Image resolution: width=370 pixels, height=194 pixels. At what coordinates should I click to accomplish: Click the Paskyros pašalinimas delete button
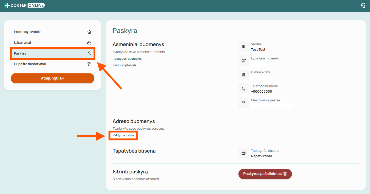[x=265, y=174]
